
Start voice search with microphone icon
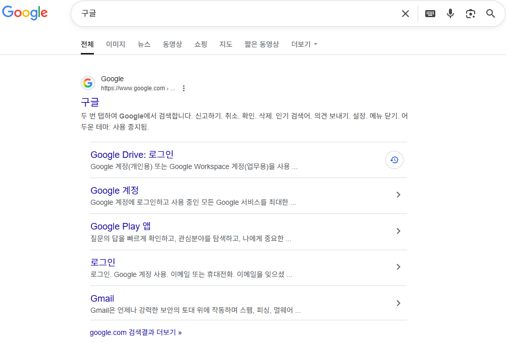(x=450, y=14)
